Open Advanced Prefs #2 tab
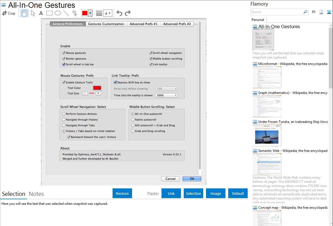The image size is (333, 226). coord(177,24)
